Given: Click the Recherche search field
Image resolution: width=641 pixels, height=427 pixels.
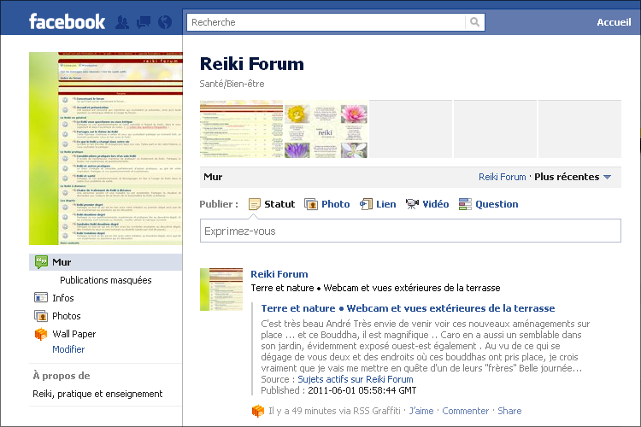Looking at the screenshot, I should (326, 22).
